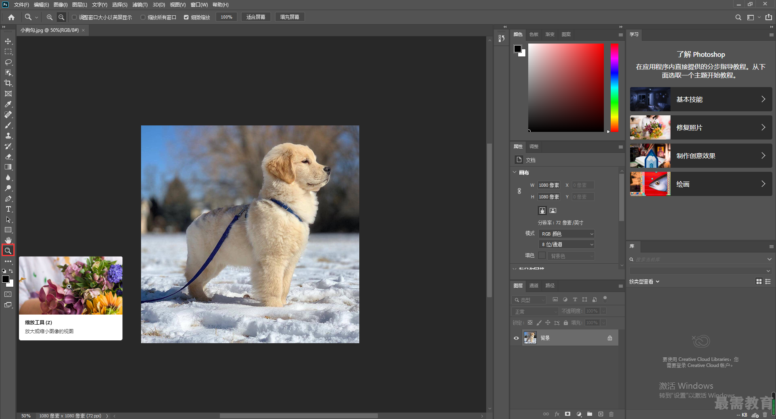Click the 100% zoom button
Screen dimensions: 776x419
pyautogui.click(x=226, y=17)
